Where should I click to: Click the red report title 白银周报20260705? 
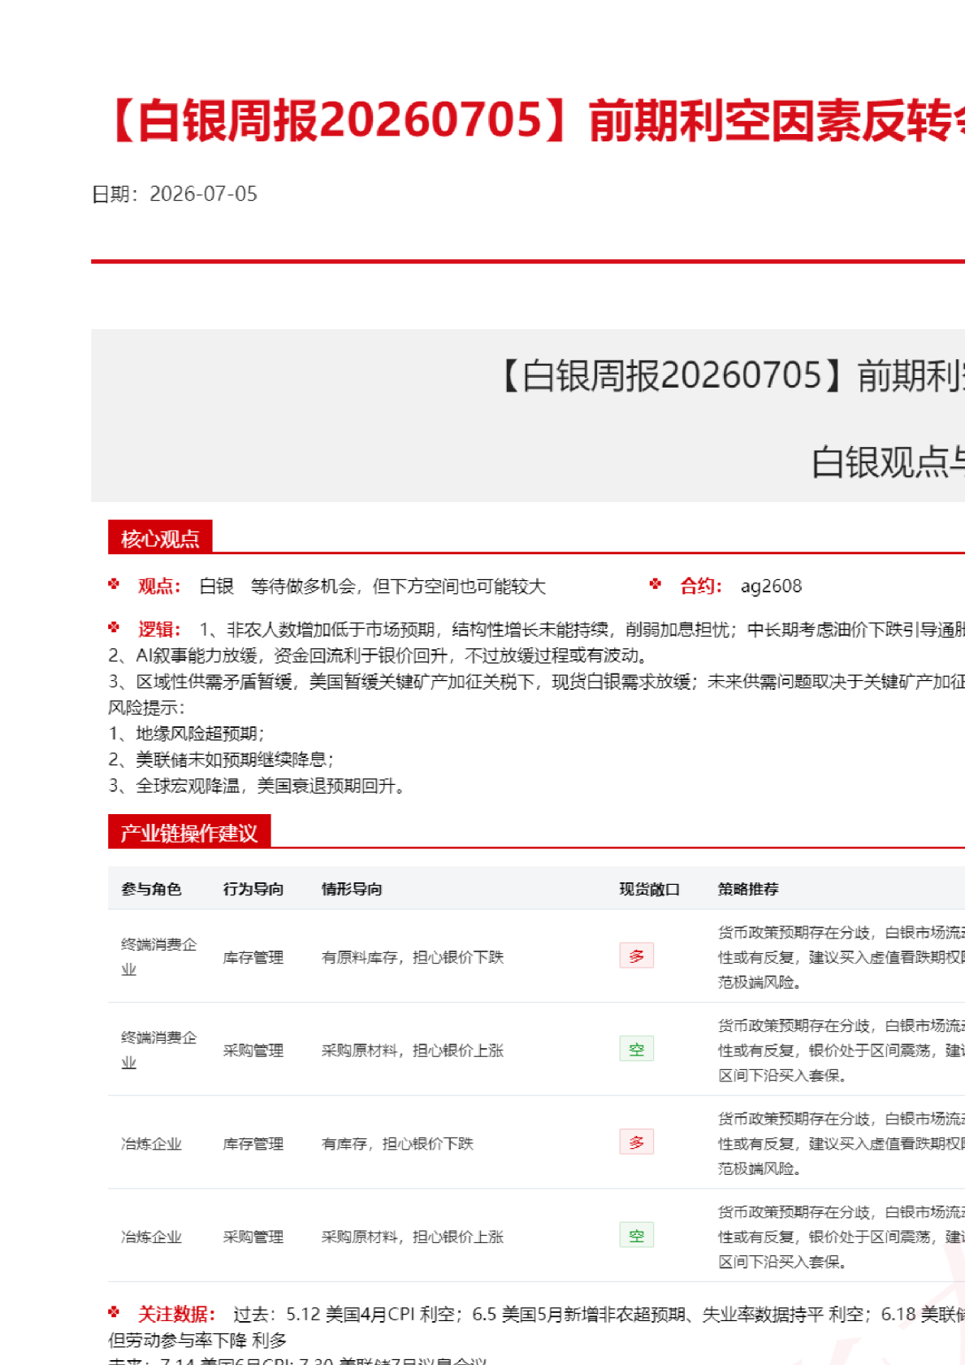(x=340, y=121)
